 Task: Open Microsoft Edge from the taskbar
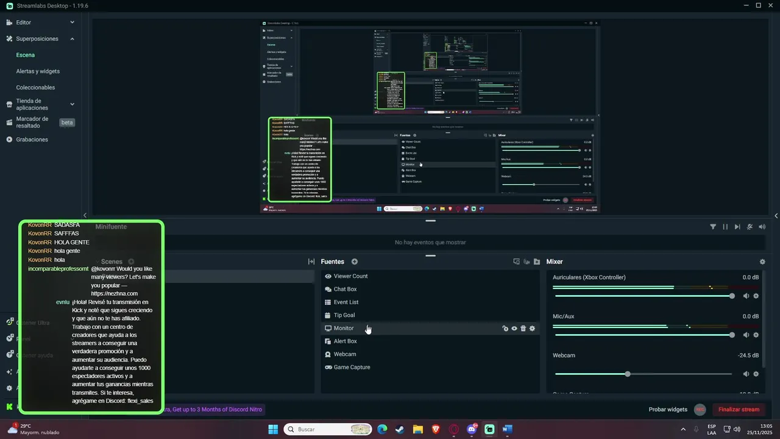[382, 429]
